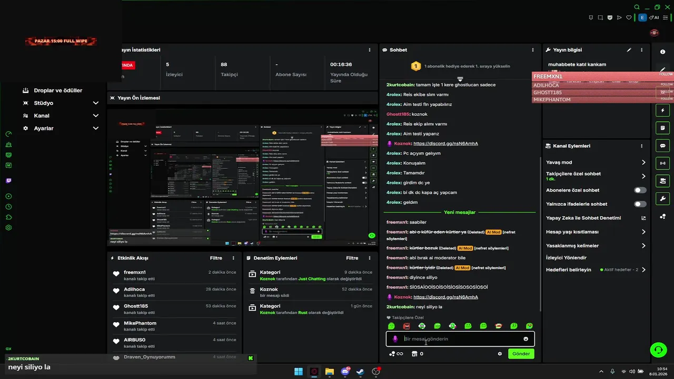The width and height of the screenshot is (674, 379).
Task: Select Ghostt185 row in activity feed
Action: pyautogui.click(x=174, y=309)
